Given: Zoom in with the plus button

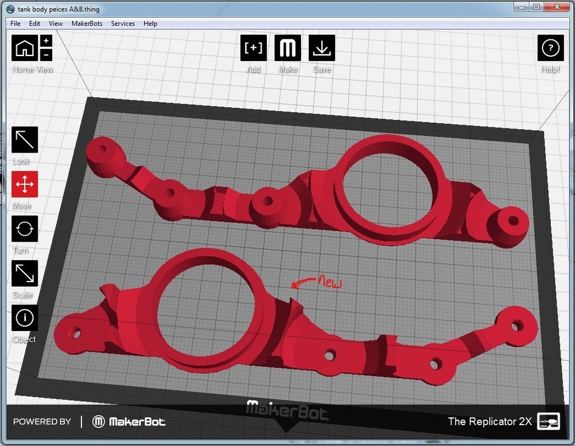Looking at the screenshot, I should click(x=47, y=41).
